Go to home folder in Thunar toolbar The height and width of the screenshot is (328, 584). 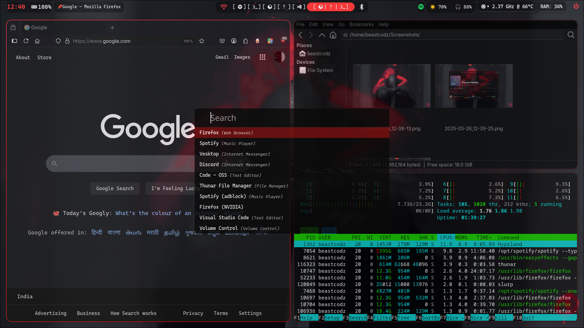click(333, 35)
